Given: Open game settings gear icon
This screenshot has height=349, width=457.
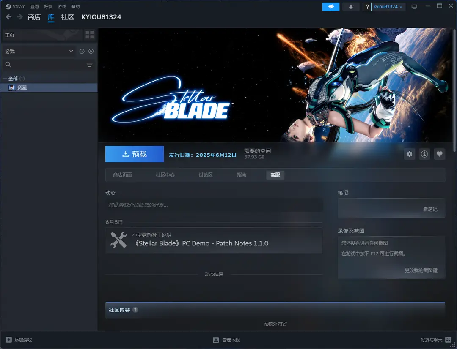Looking at the screenshot, I should 410,154.
